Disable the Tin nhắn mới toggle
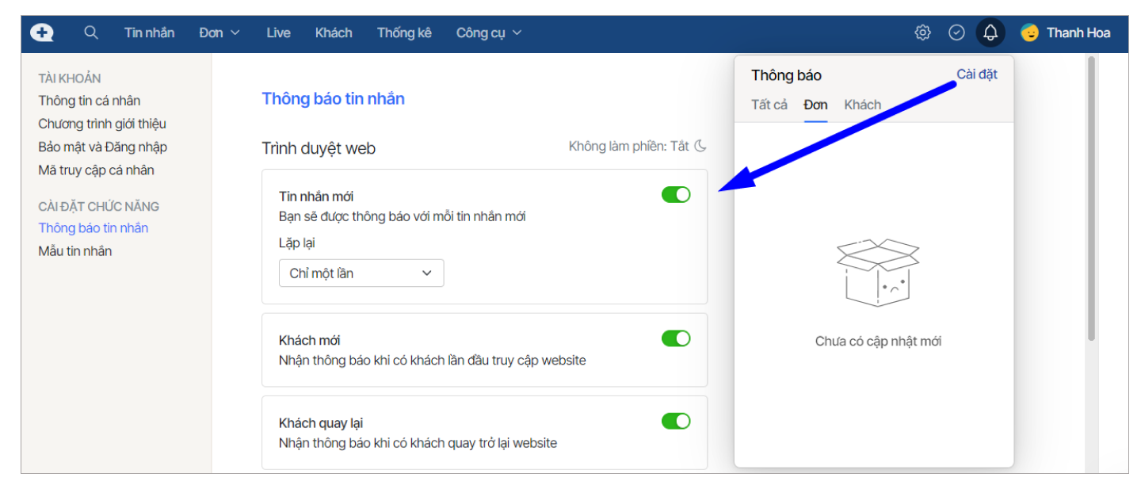The width and height of the screenshot is (1141, 489). (x=676, y=195)
